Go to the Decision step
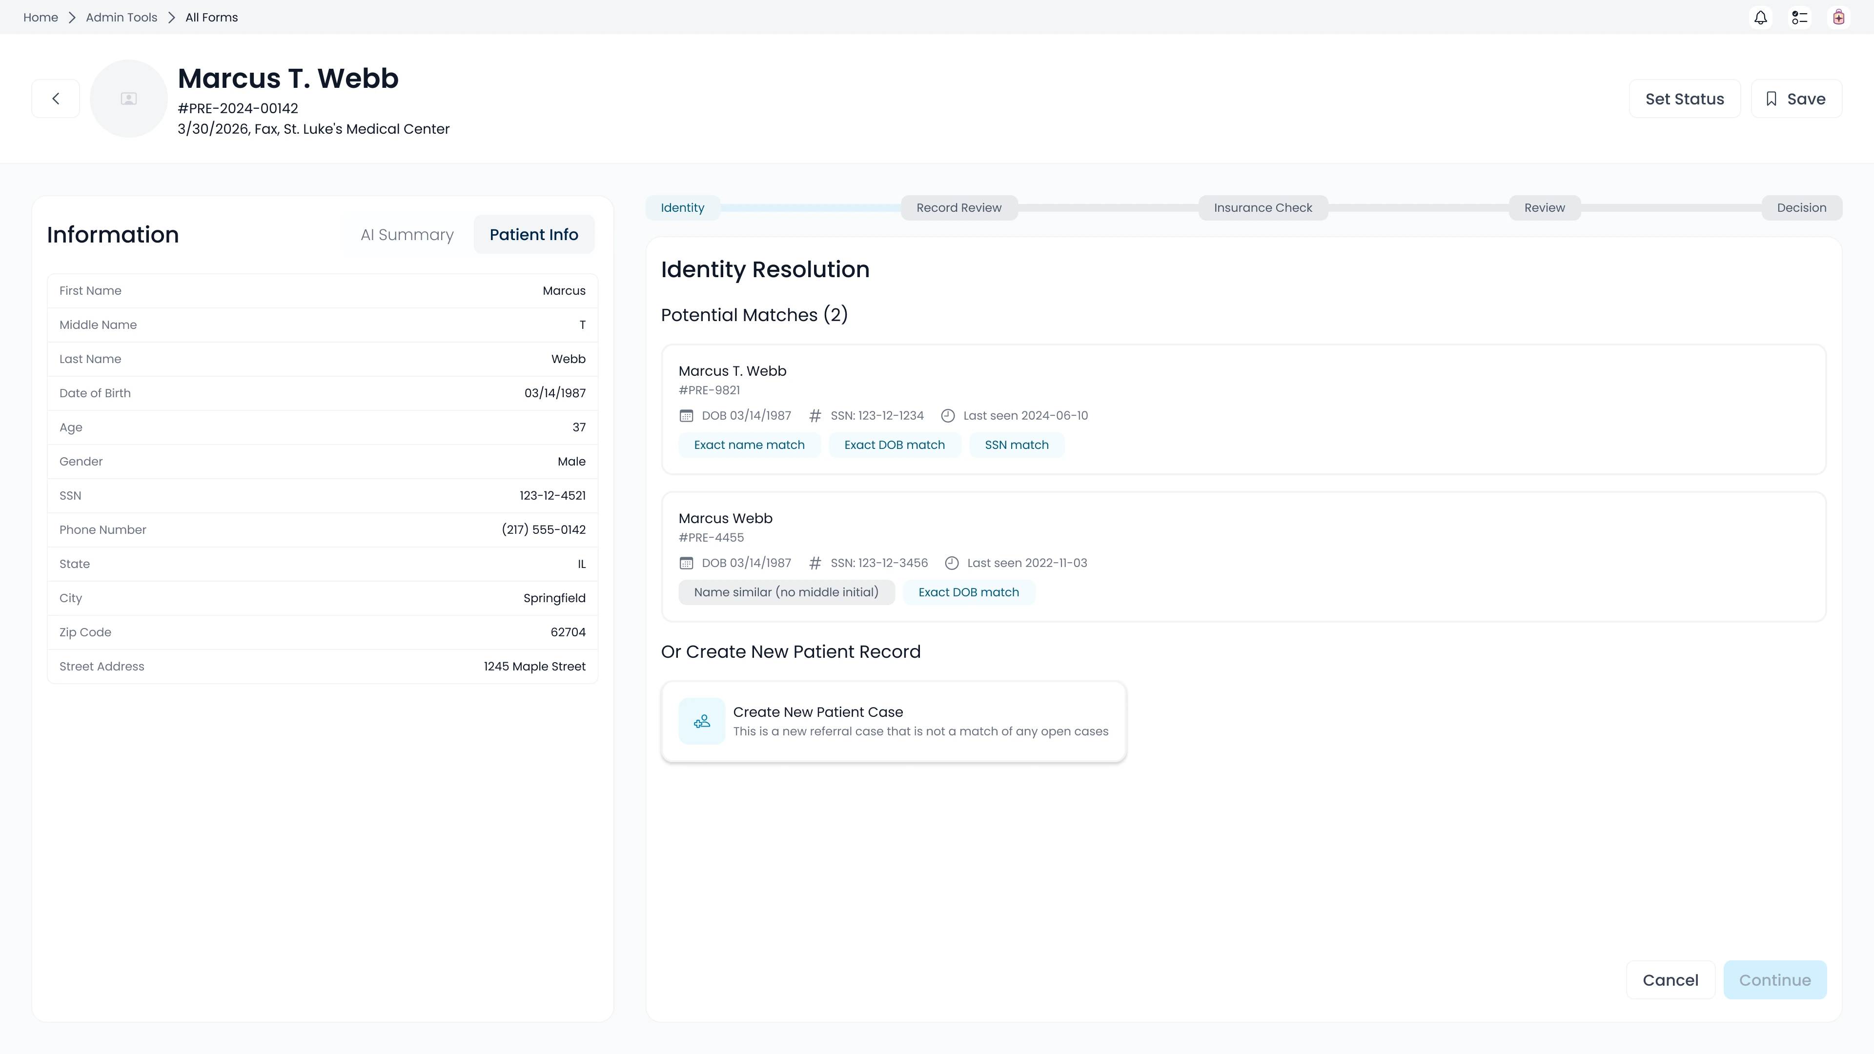Viewport: 1874px width, 1054px height. [1801, 208]
